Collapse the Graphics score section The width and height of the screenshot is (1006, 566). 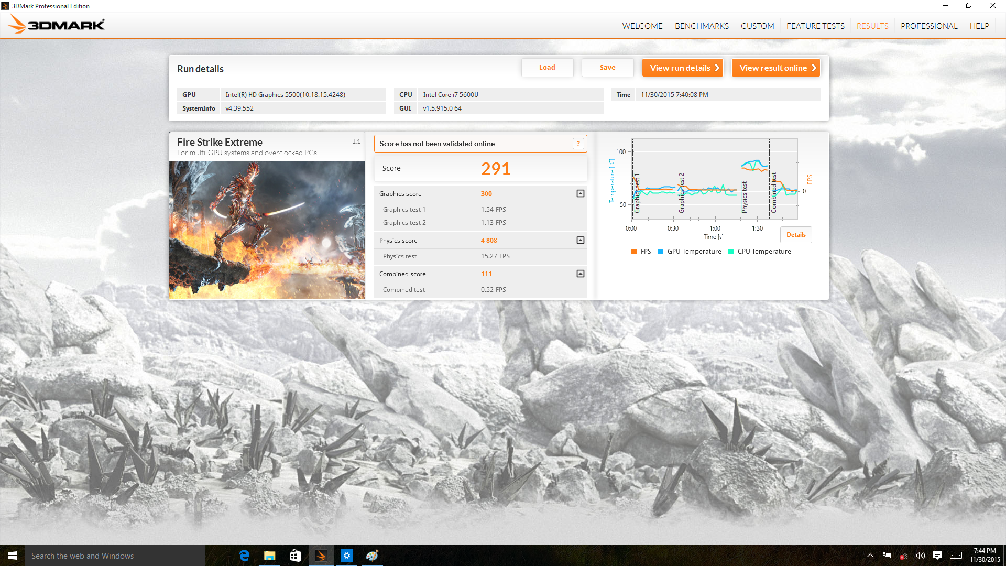580,194
